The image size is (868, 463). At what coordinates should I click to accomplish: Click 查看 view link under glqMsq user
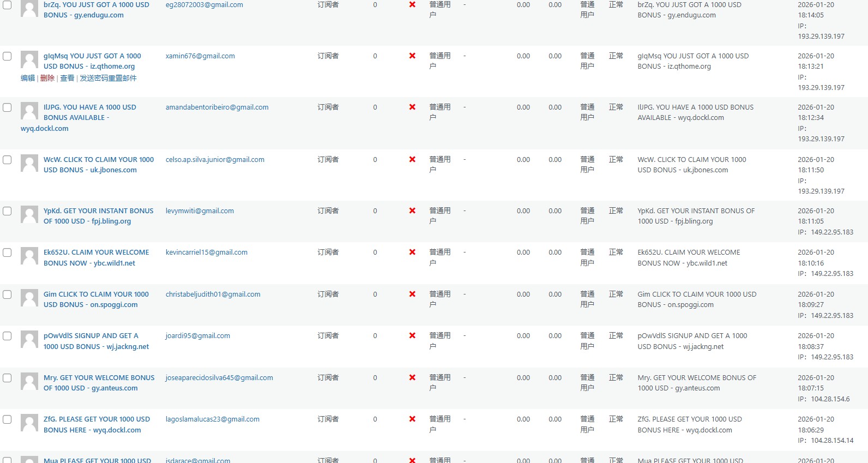67,78
